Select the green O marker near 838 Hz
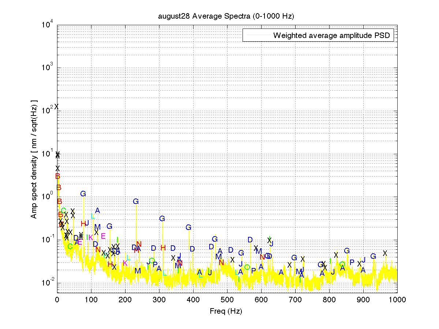 coord(342,264)
